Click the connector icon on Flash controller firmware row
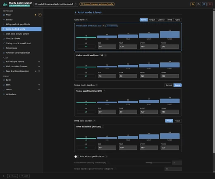The width and height of the screenshot is (215, 179). point(39,66)
